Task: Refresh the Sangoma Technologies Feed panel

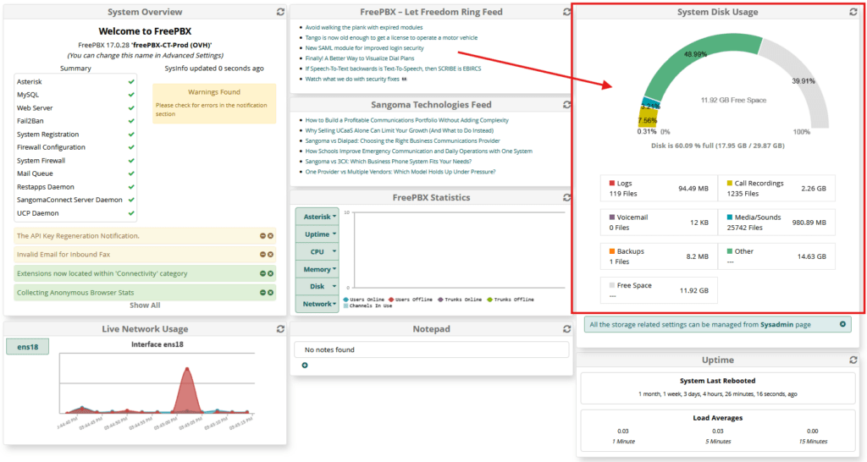Action: [566, 104]
